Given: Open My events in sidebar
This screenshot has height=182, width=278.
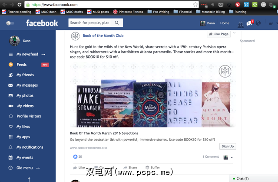Looking at the screenshot, I should (x=25, y=158).
